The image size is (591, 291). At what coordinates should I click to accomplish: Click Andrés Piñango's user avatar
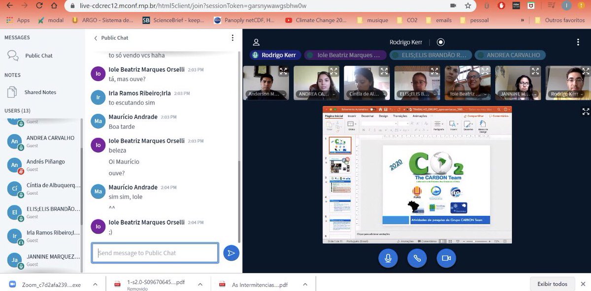pos(15,165)
